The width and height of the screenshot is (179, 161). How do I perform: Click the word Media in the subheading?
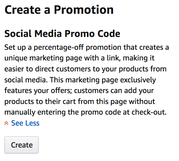pyautogui.click(x=48, y=34)
